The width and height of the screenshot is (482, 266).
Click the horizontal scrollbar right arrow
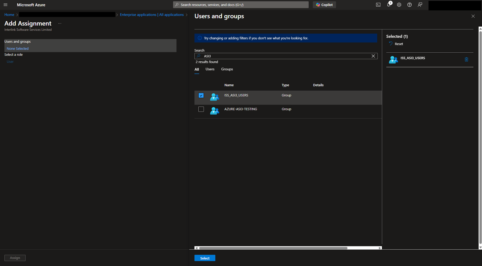[380, 248]
